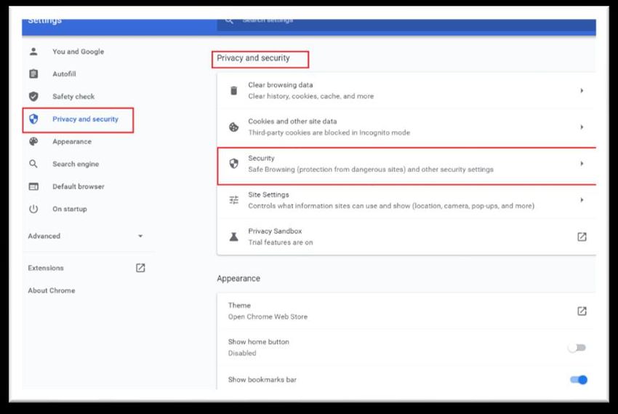Click the flask icon beside Privacy Sandbox

(233, 236)
